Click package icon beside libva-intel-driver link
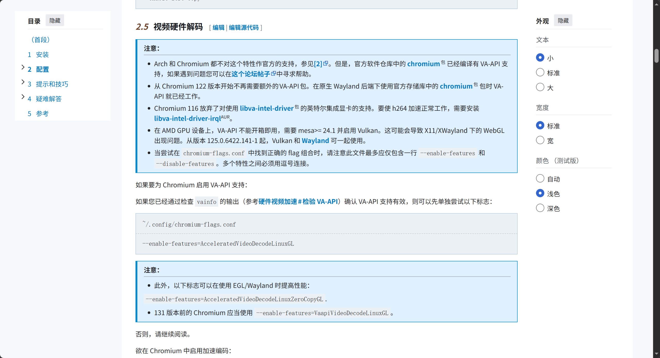Screen dimensions: 660x358 click(x=297, y=107)
